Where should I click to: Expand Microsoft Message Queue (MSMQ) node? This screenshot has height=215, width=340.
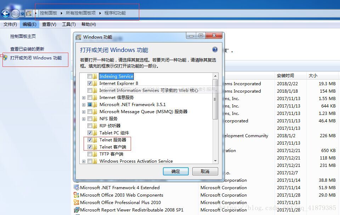click(x=84, y=112)
